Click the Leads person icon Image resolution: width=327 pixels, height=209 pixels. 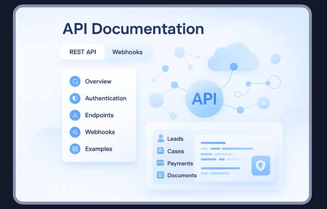coord(160,139)
